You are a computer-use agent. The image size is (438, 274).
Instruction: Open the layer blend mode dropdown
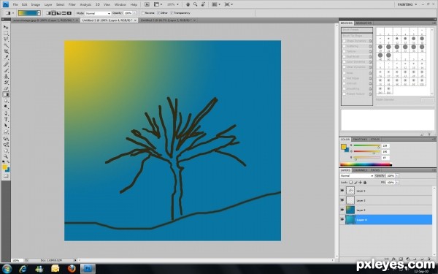tap(357, 176)
